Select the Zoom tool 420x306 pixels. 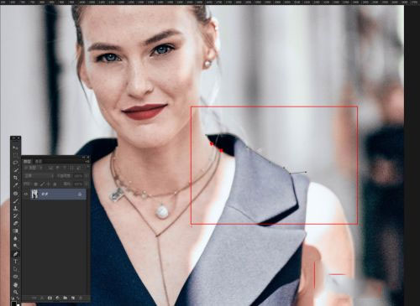tap(15, 292)
